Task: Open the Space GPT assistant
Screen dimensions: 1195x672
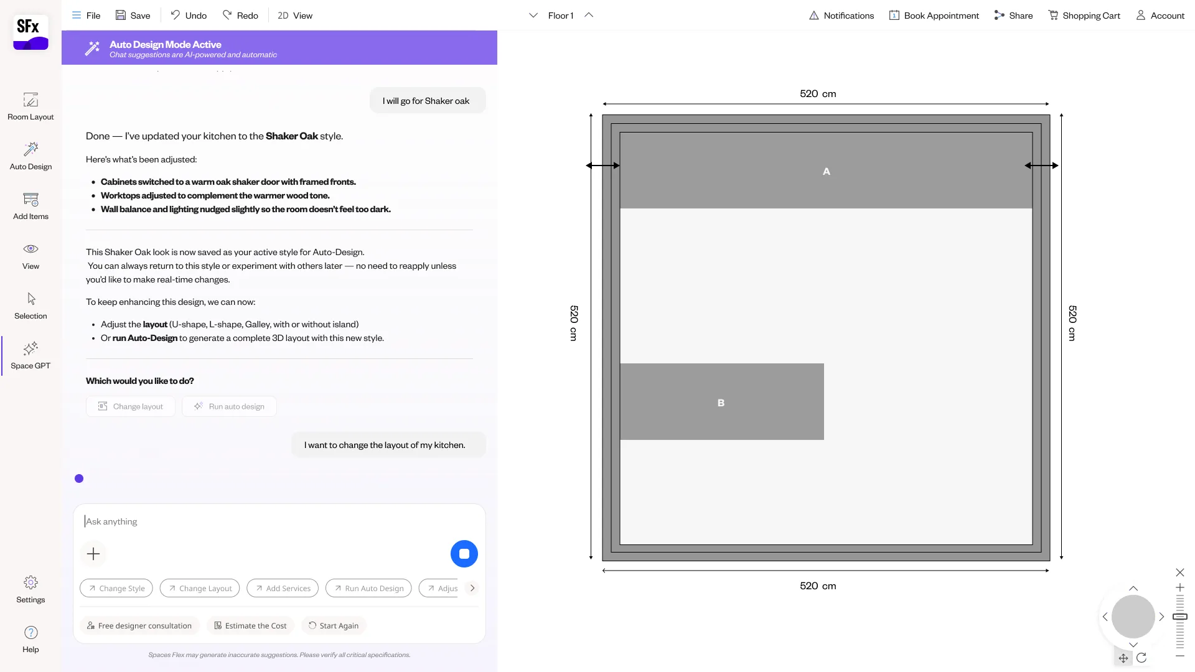Action: 30,355
